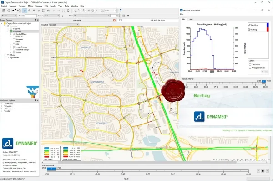Screen dimensions: 273x181
Task: Select Export Files in Project Explorer
Action: 14,57
